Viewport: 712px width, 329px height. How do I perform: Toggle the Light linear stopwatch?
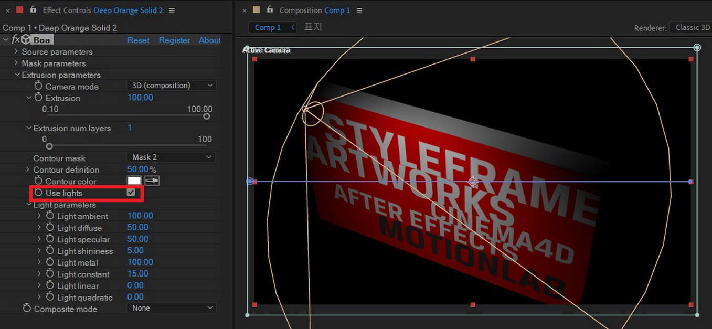(50, 285)
